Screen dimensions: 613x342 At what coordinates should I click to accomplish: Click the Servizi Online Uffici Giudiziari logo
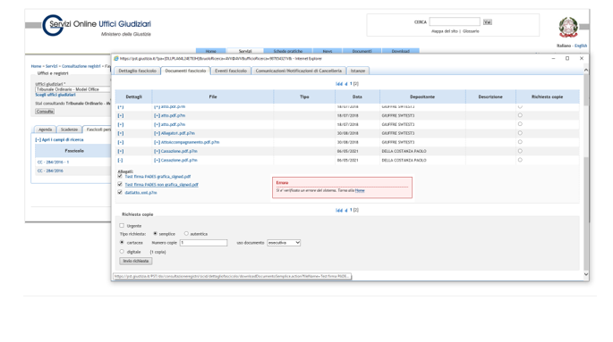point(97,26)
